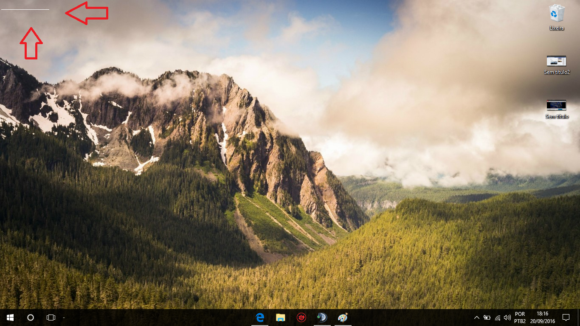The image size is (580, 326).
Task: Check battery status in system tray
Action: coord(487,318)
